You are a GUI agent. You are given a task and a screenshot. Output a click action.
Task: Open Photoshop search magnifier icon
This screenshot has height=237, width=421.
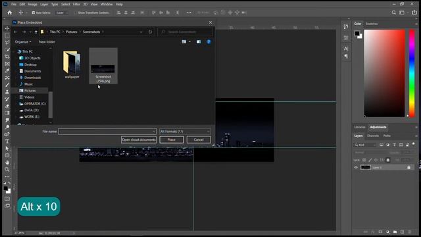[x=393, y=13]
